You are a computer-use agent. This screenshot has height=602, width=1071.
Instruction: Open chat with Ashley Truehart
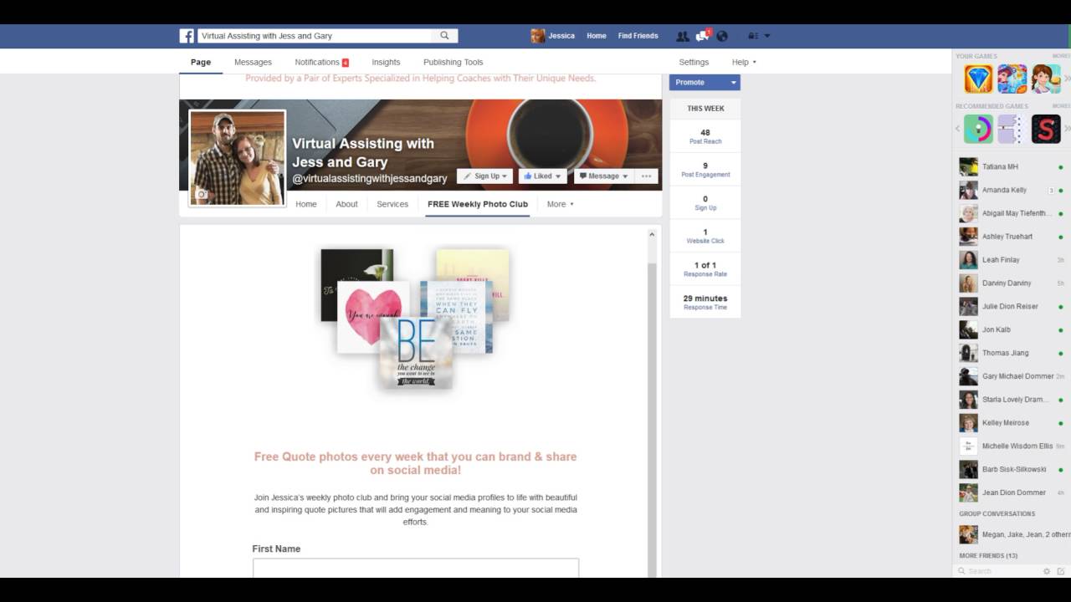[x=1011, y=237]
